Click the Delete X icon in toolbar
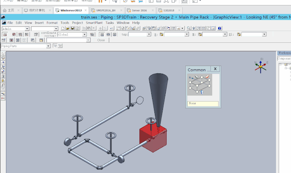Viewport: 291px width, 173px height. [x=94, y=28]
